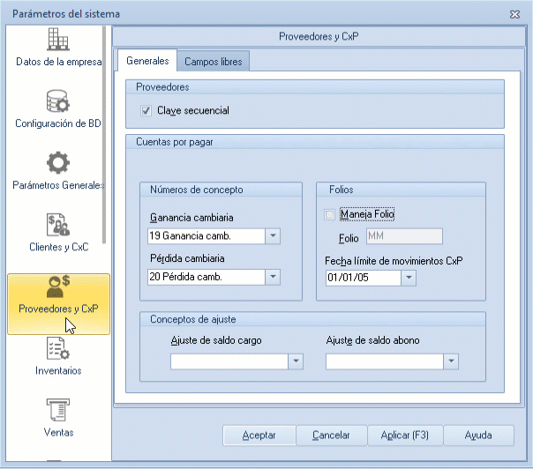Close the Parámetros del sistema dialog
Screen dimensions: 533x469
pyautogui.click(x=514, y=14)
